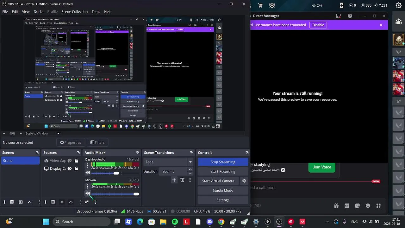Open game settings gear at top right
This screenshot has width=405, height=228.
pos(399,5)
